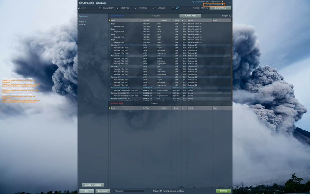Click the refresh icon beside Airfield filter

pos(177,8)
